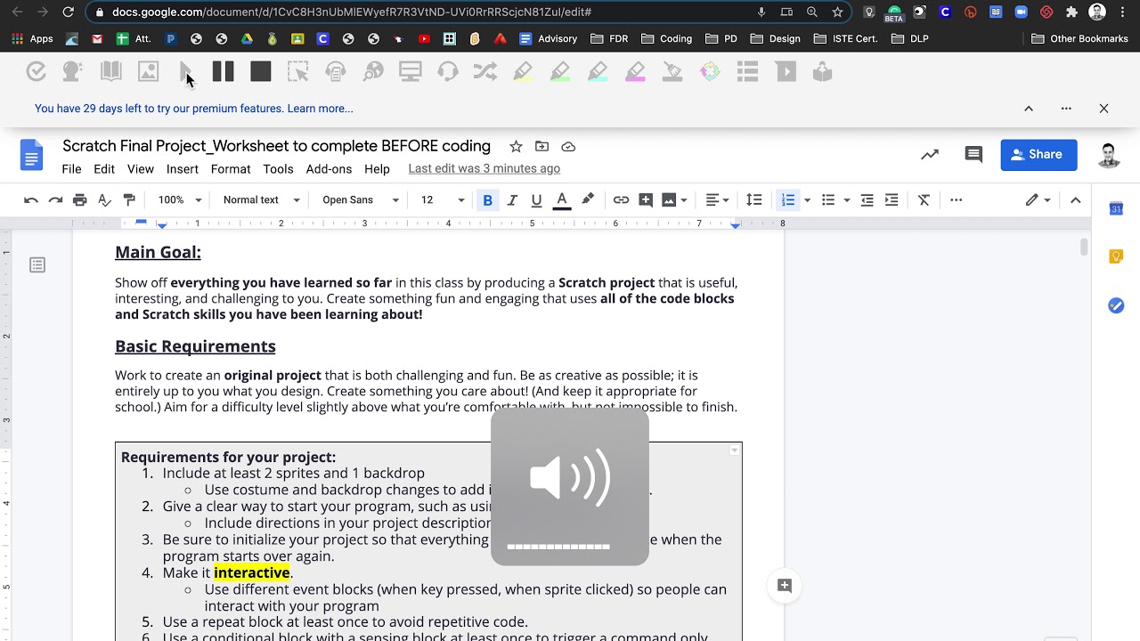The width and height of the screenshot is (1140, 641).
Task: Click the blue Share button
Action: 1038,155
